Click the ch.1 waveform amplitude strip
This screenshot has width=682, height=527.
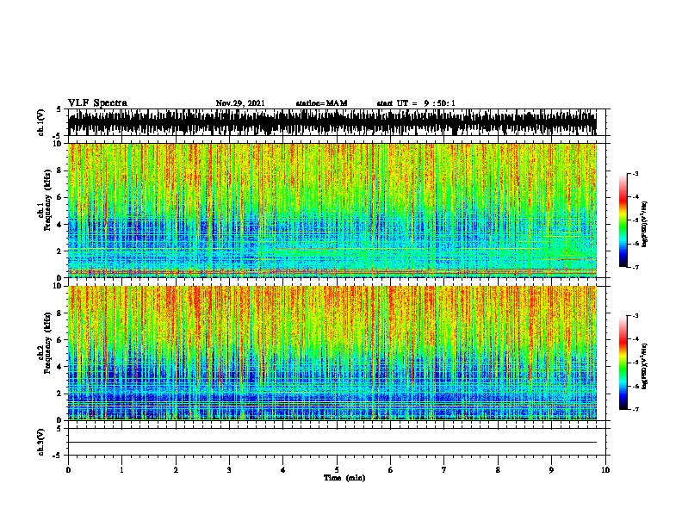(332, 122)
